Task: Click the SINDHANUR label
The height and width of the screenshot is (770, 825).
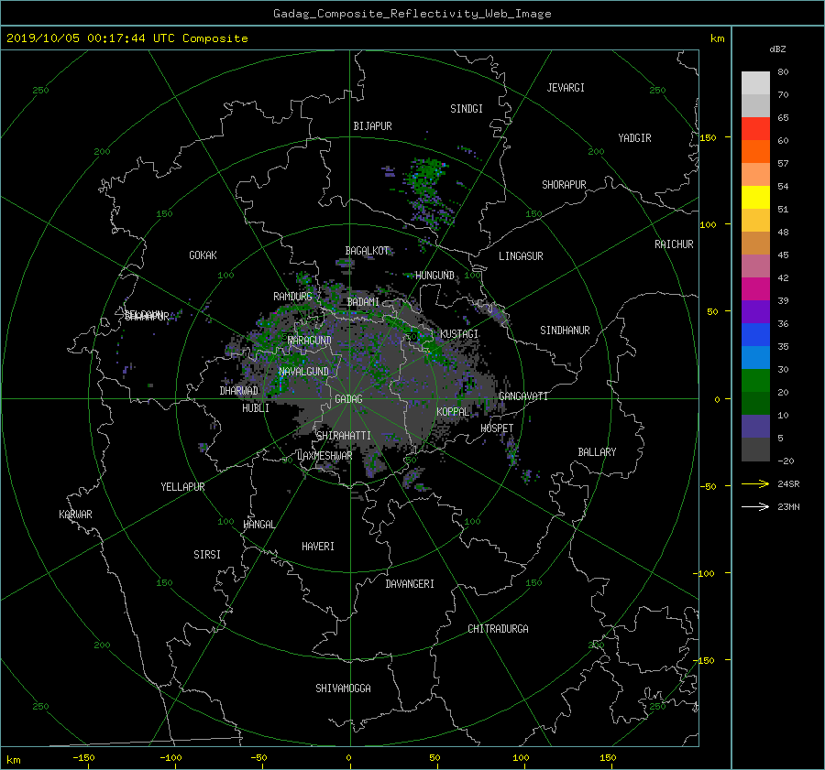Action: click(565, 331)
